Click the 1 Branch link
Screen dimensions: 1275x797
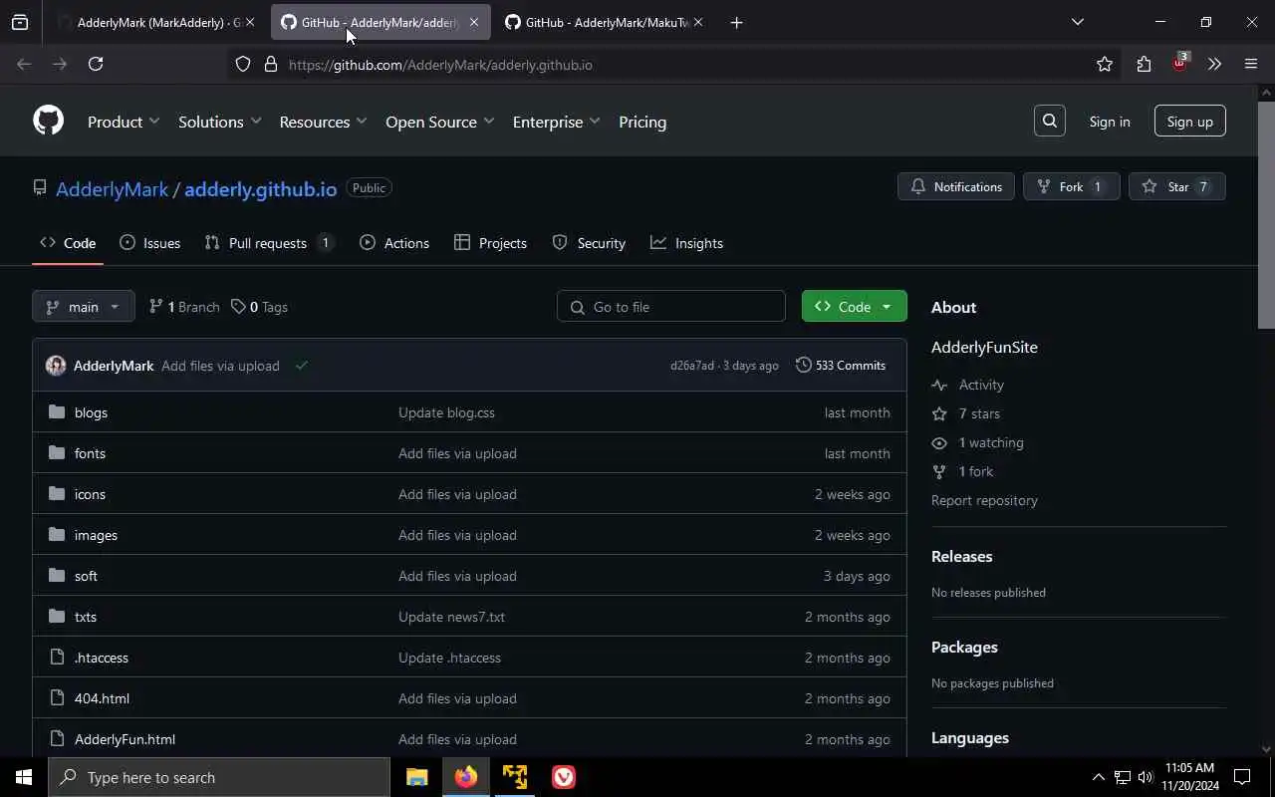[184, 307]
